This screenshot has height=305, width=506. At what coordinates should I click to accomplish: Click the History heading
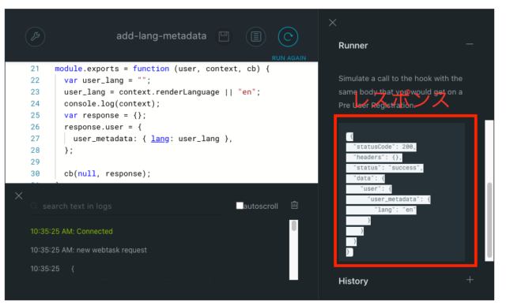point(353,281)
